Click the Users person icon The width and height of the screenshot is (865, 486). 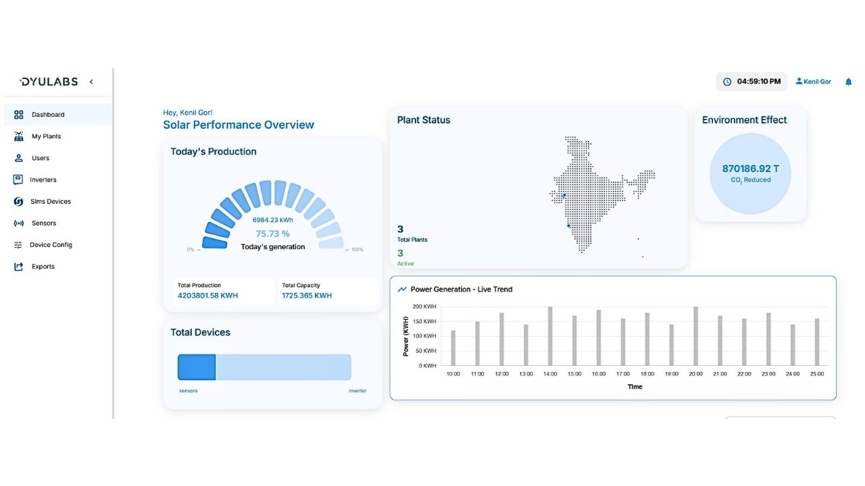(x=19, y=158)
